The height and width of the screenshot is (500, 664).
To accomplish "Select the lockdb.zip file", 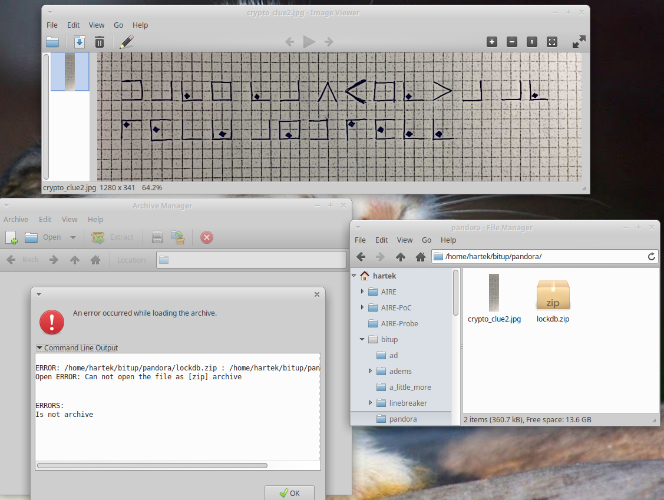I will coord(553,300).
